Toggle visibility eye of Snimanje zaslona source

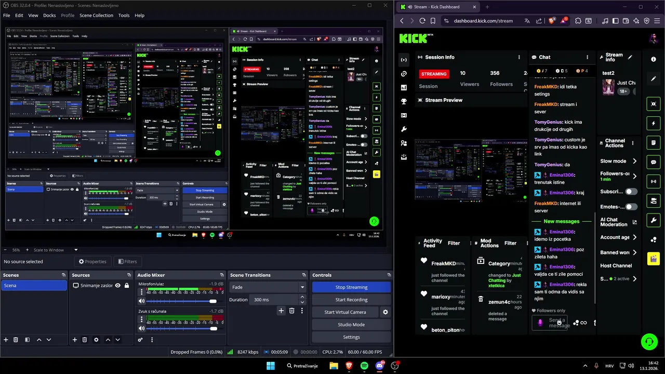118,285
